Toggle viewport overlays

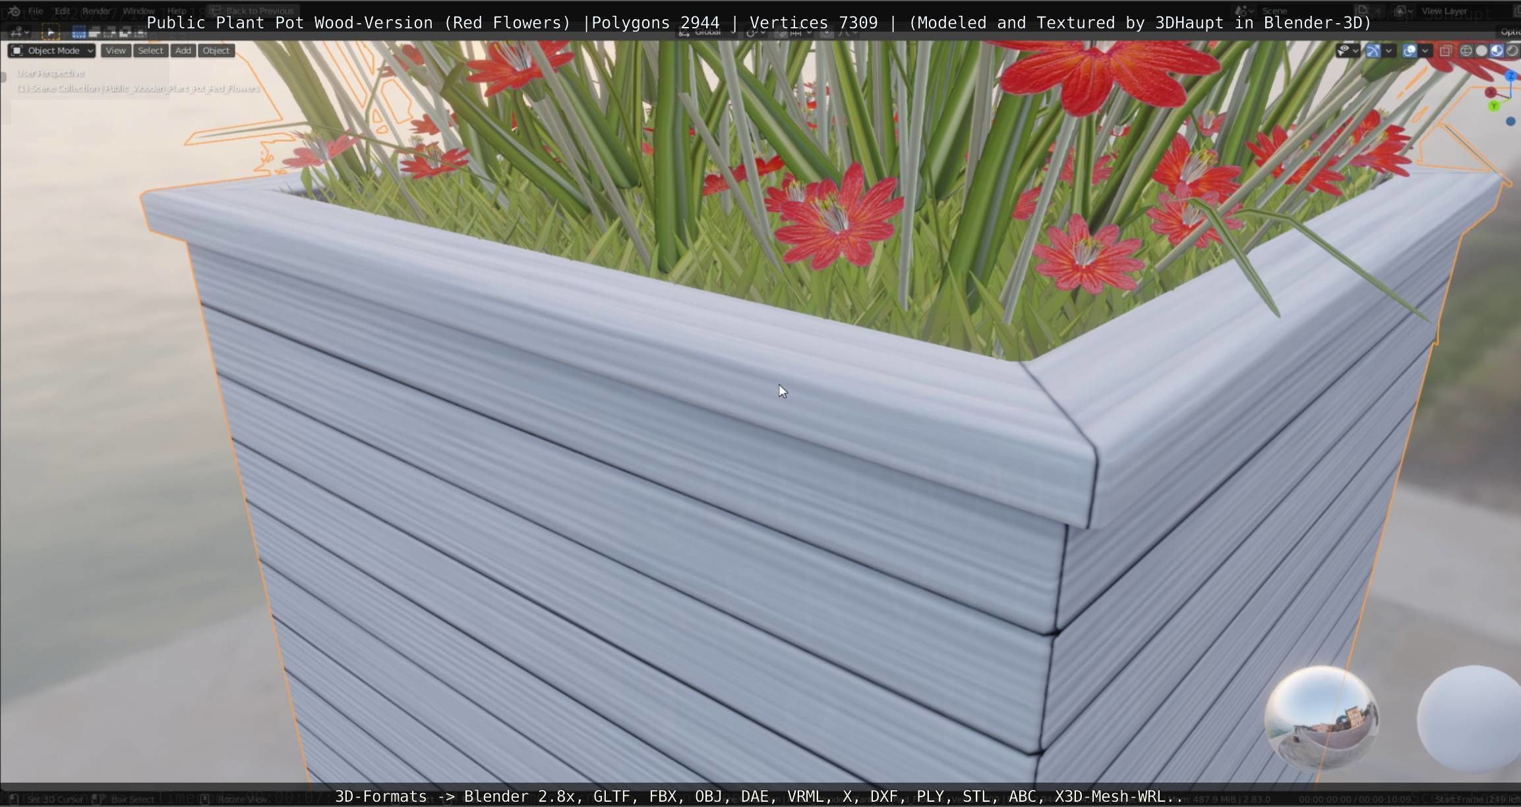[x=1410, y=51]
